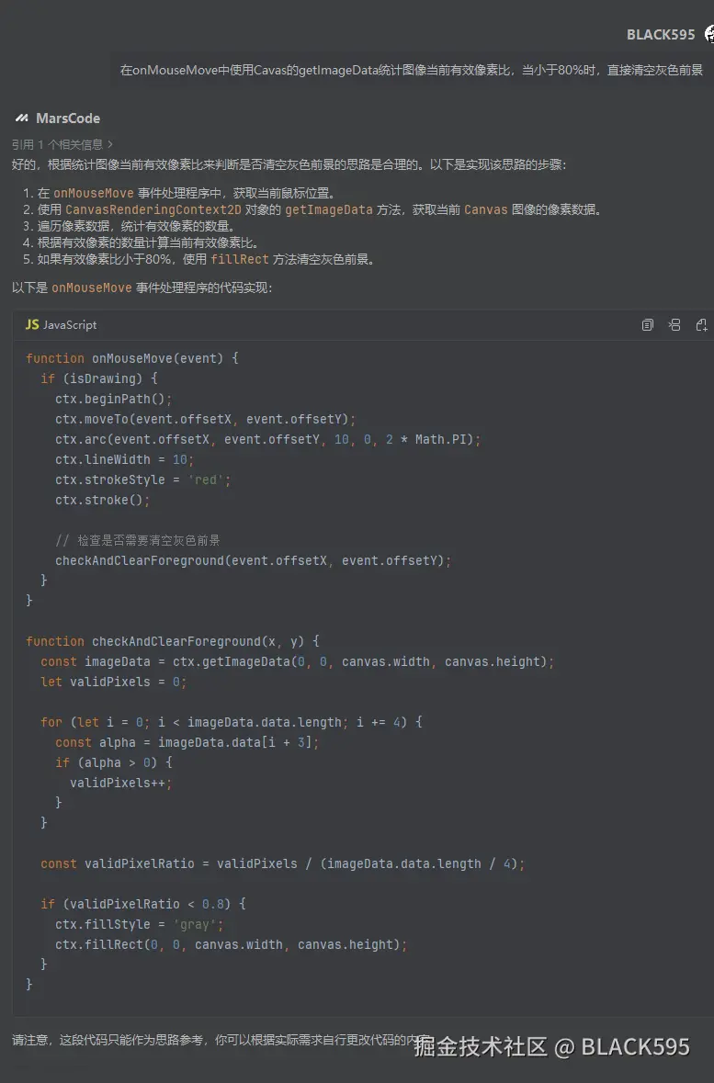Click the function onMouseMove(event) line
The height and width of the screenshot is (1083, 714).
coord(132,358)
